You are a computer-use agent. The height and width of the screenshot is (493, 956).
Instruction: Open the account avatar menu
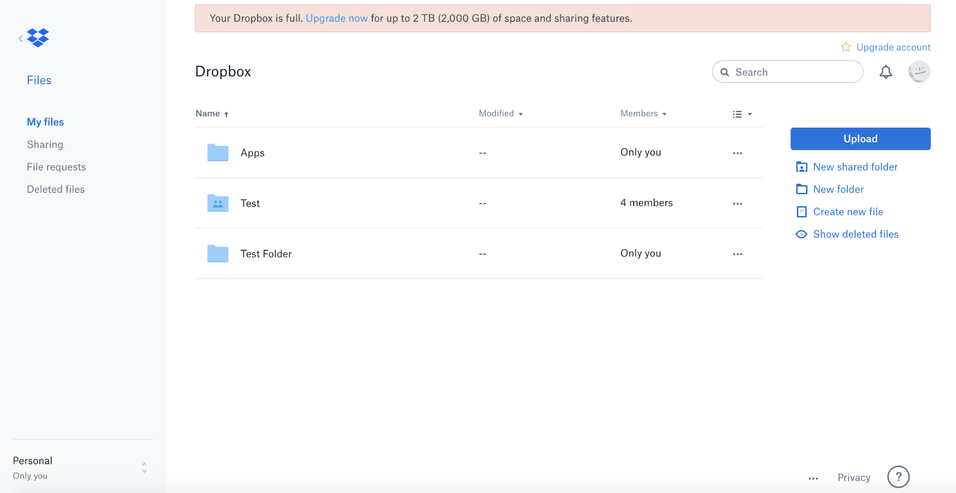coord(919,72)
